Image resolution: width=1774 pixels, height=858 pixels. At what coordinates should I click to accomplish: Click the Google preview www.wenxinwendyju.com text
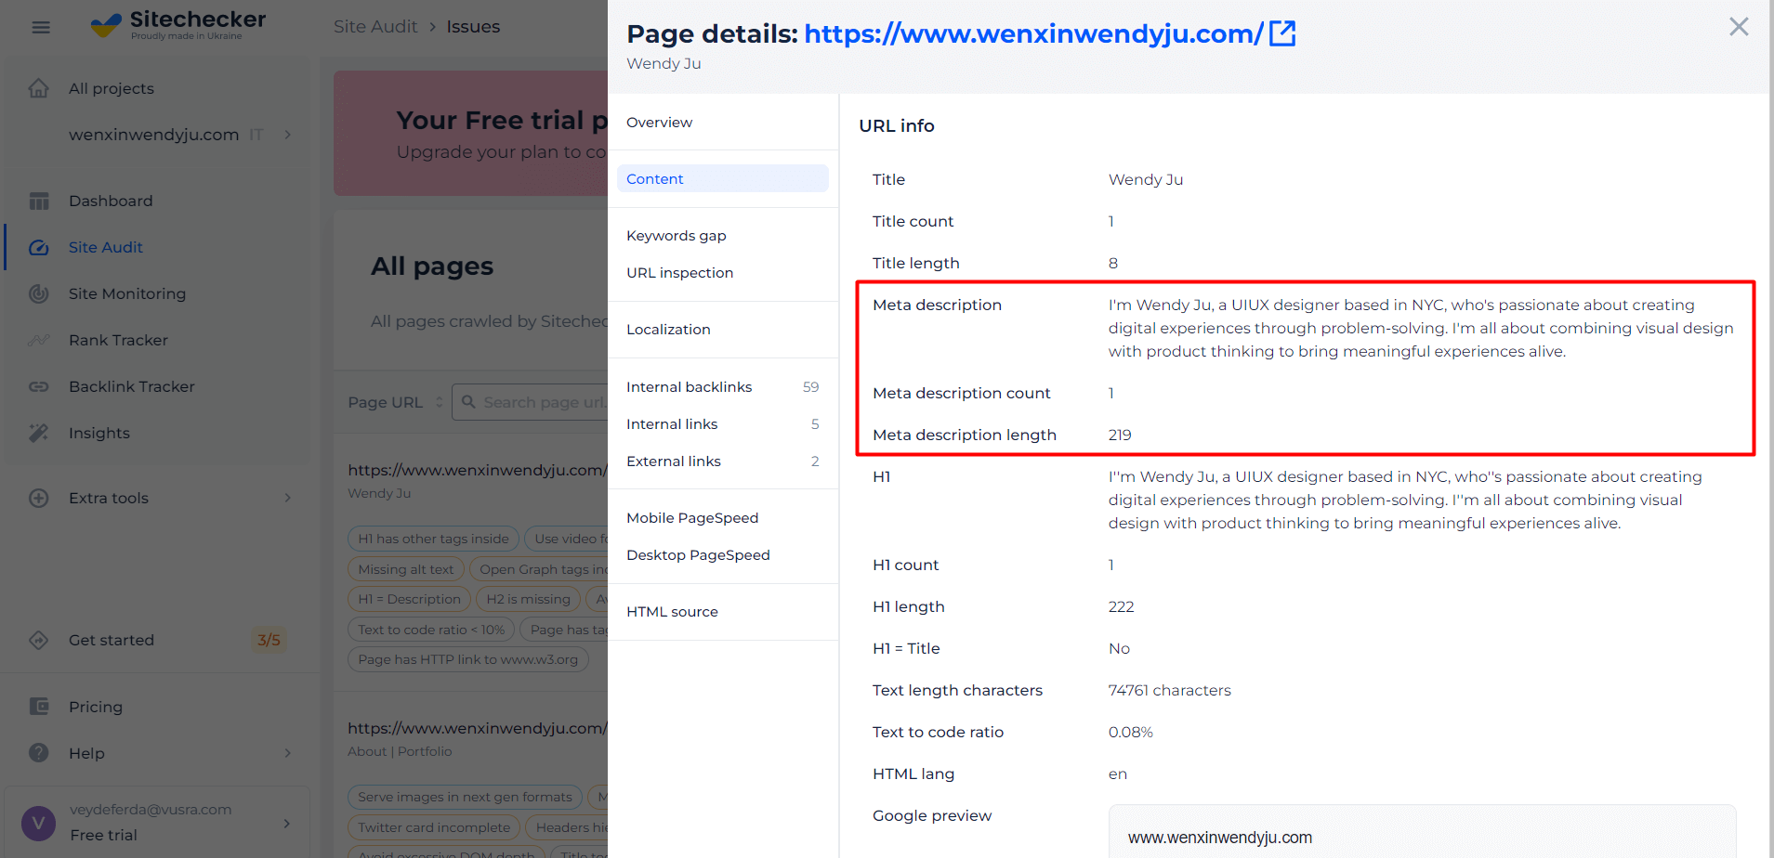click(1220, 838)
